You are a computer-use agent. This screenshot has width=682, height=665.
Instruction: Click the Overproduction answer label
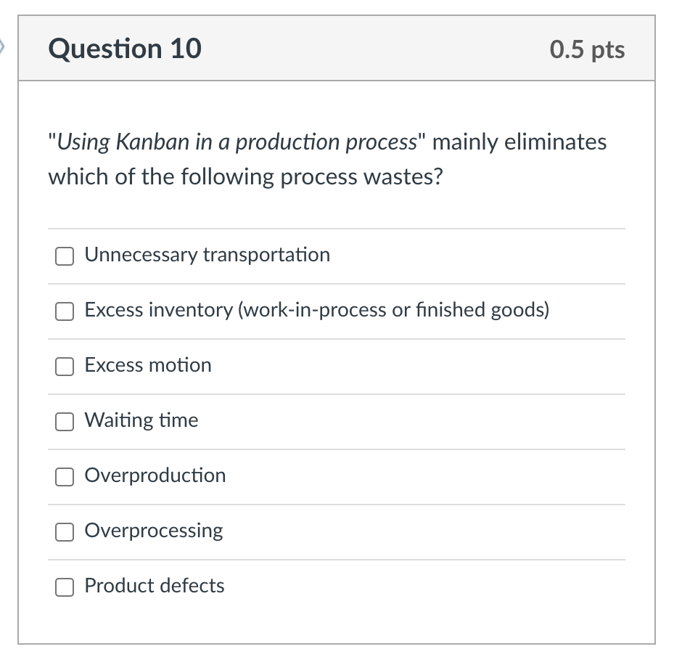[x=155, y=476]
